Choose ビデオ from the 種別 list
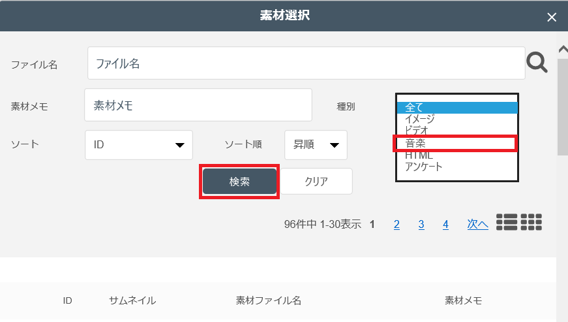 point(456,131)
